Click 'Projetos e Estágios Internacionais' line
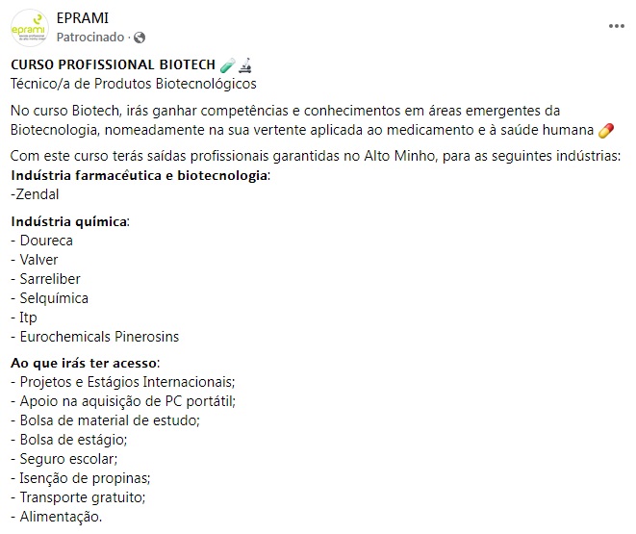The height and width of the screenshot is (534, 636). click(x=124, y=382)
